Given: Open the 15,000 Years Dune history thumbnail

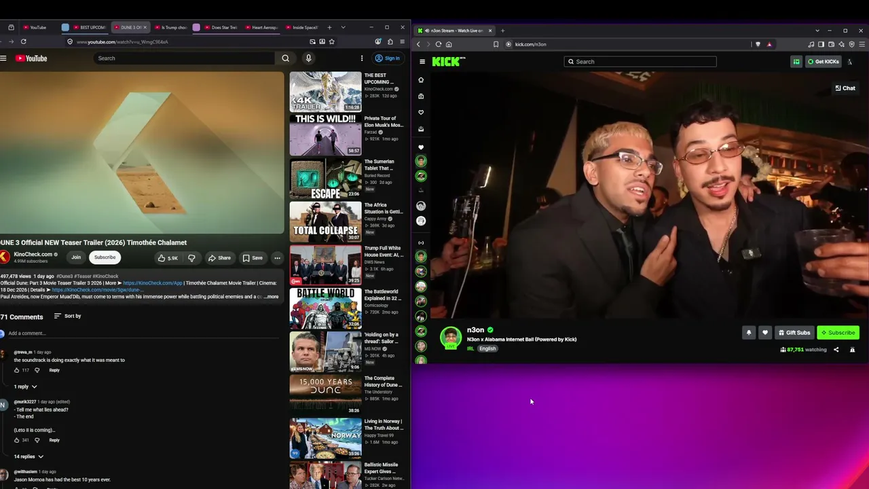Looking at the screenshot, I should pos(326,395).
